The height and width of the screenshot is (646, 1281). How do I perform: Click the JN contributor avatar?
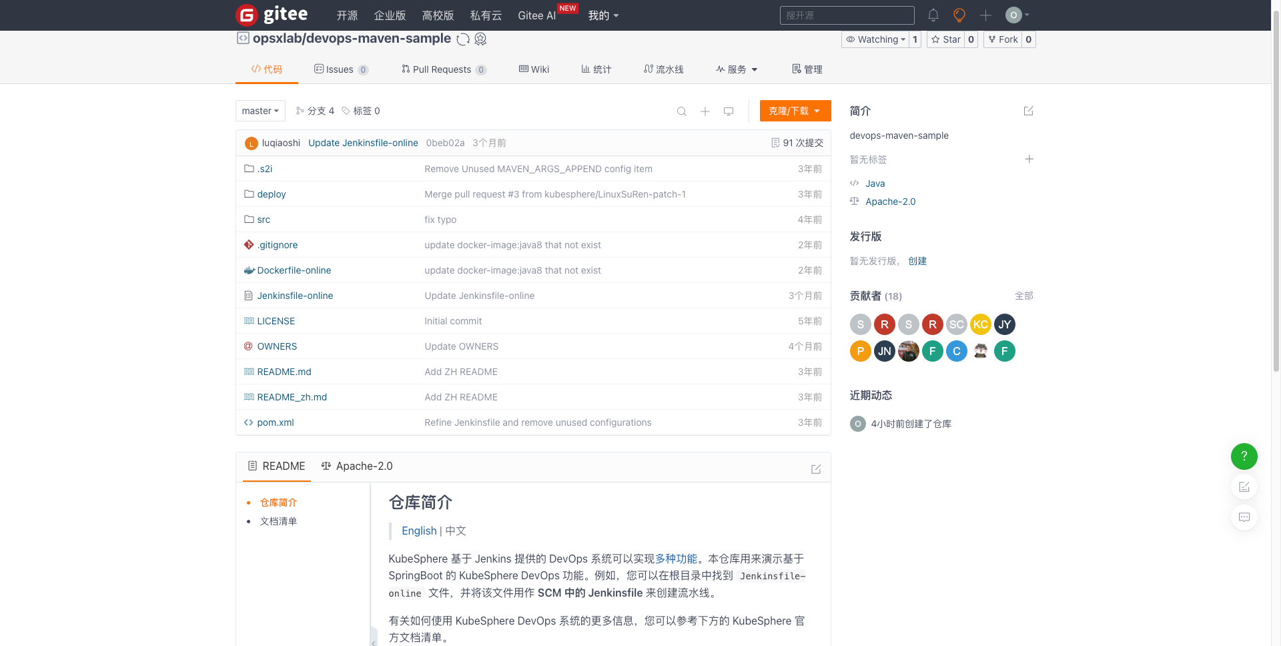[885, 351]
